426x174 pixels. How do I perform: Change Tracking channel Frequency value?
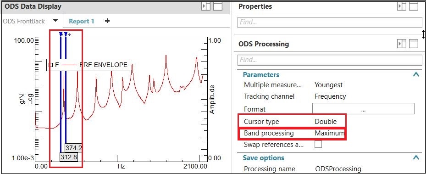pos(330,96)
